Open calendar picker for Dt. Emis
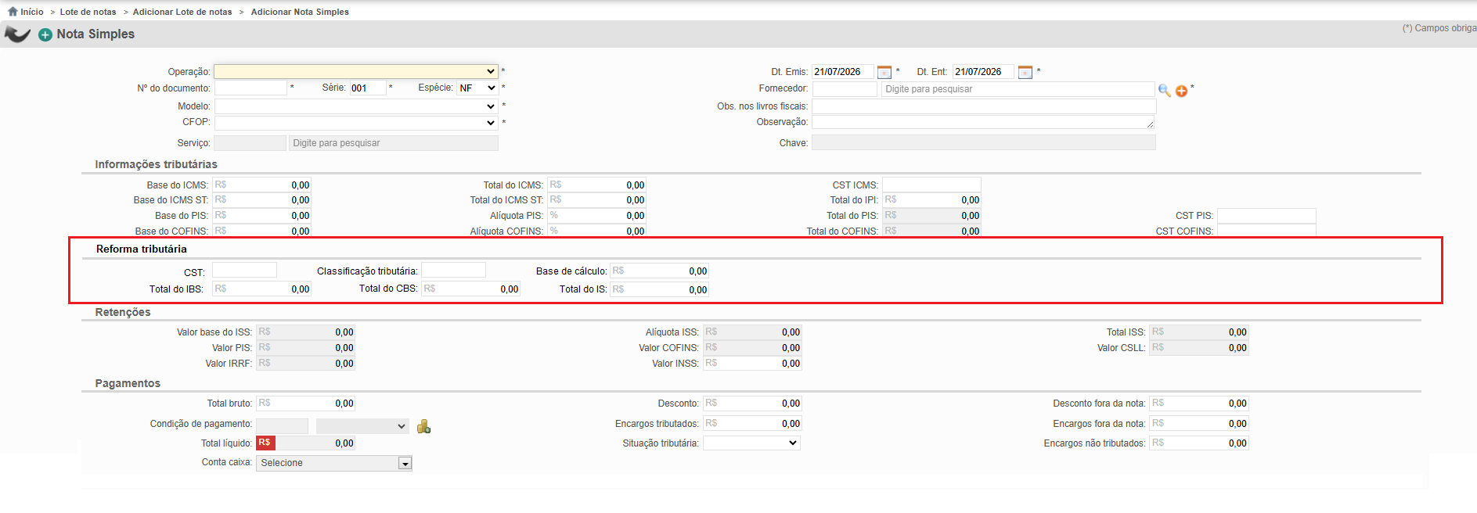This screenshot has width=1477, height=513. 884,72
